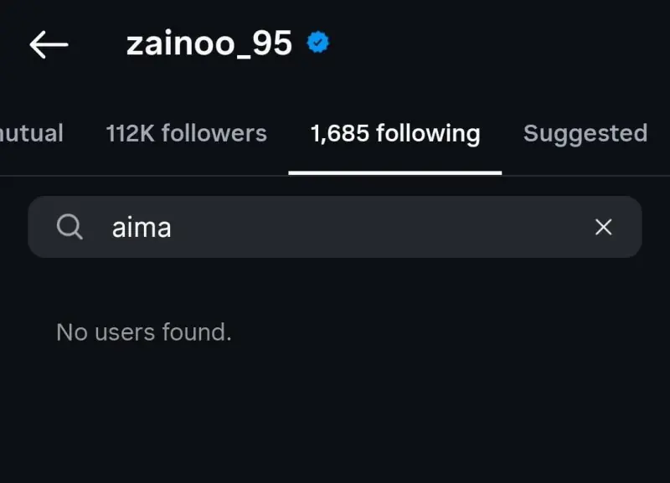Viewport: 670px width, 483px height.
Task: Click the 1,685 following count
Action: pyautogui.click(x=339, y=133)
